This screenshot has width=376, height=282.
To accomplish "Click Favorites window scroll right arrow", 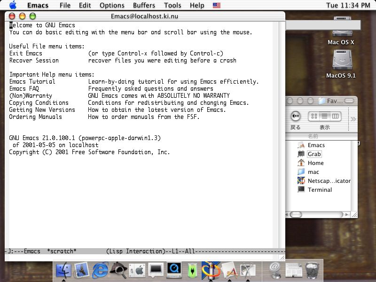I will [x=347, y=214].
